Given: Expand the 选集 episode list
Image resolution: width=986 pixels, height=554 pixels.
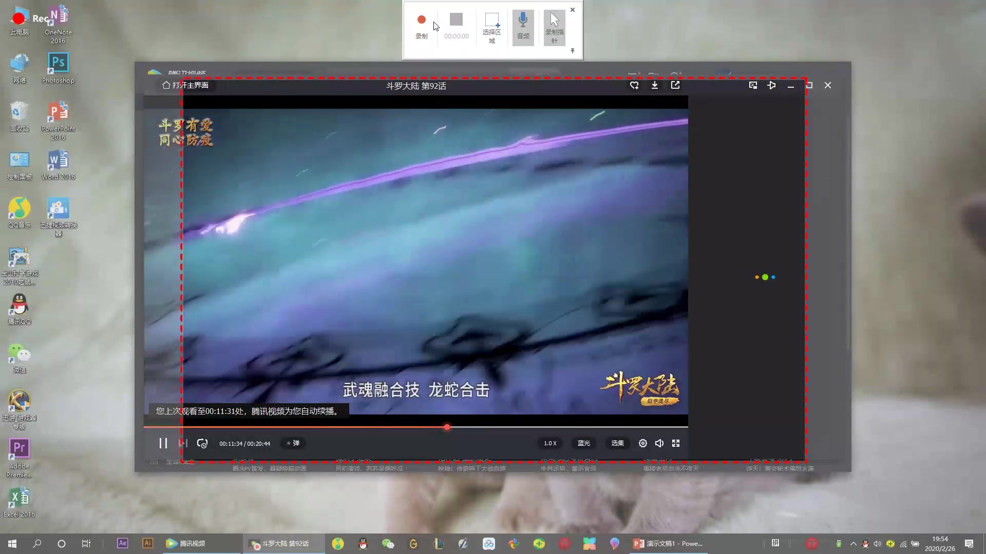Looking at the screenshot, I should click(617, 443).
